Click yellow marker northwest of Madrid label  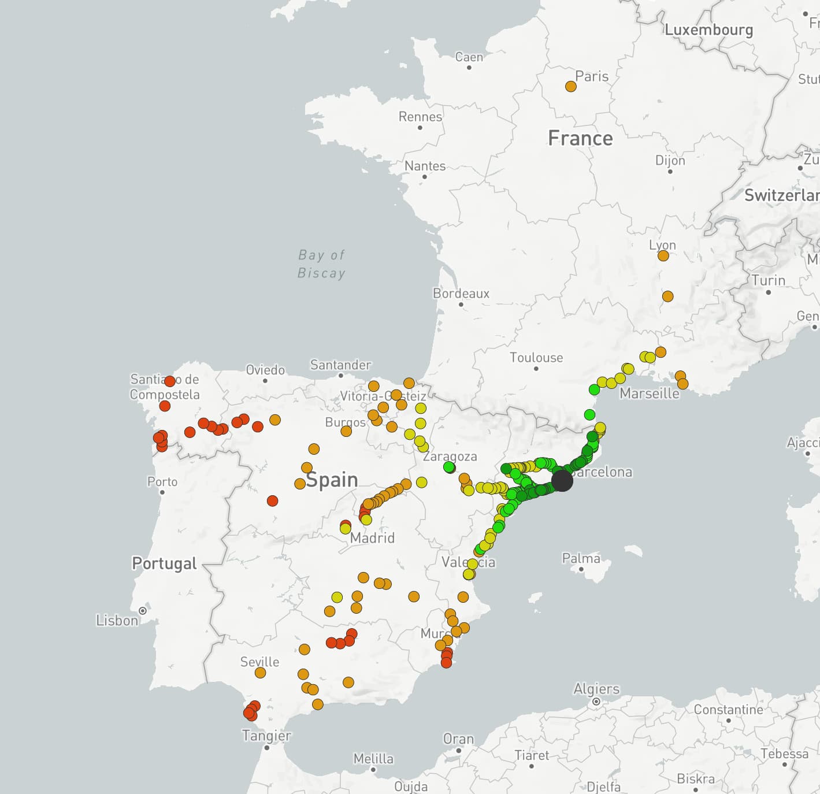(x=346, y=528)
